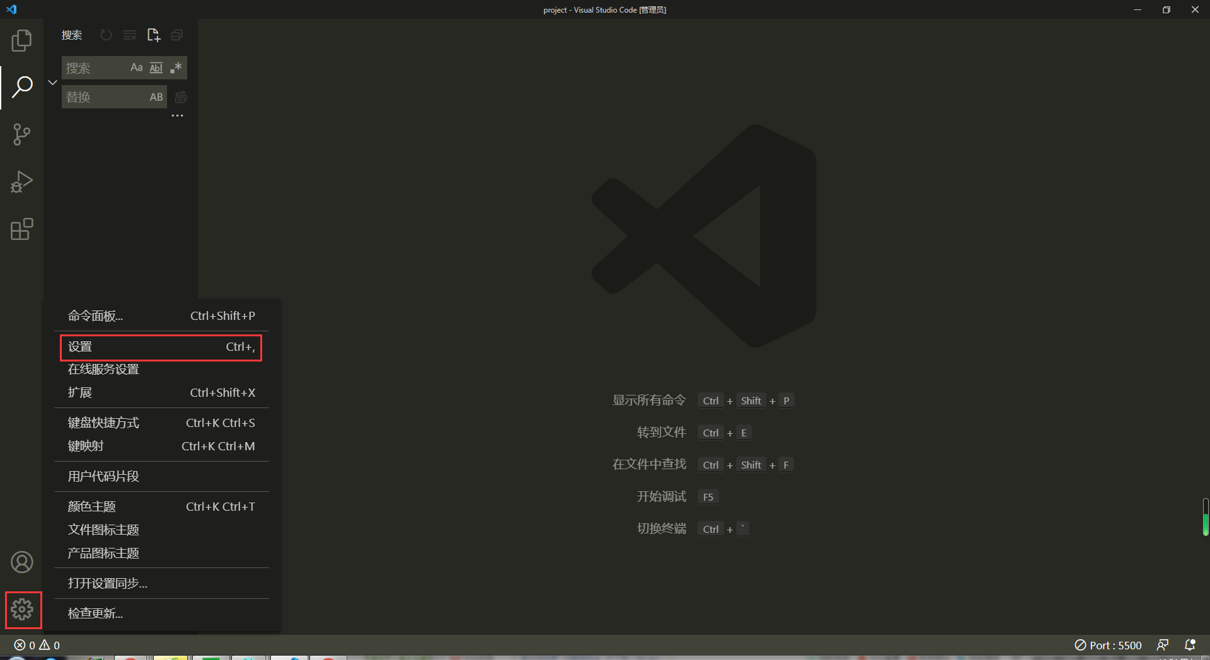The width and height of the screenshot is (1210, 660).
Task: Open the Explorer view in activity bar
Action: point(21,41)
